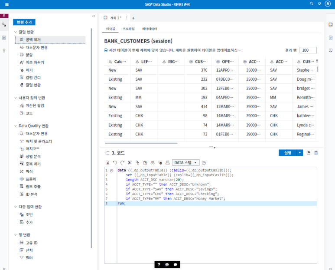The image size is (335, 270).
Task: Click the help question mark in the bottom black bar
Action: coord(159,265)
